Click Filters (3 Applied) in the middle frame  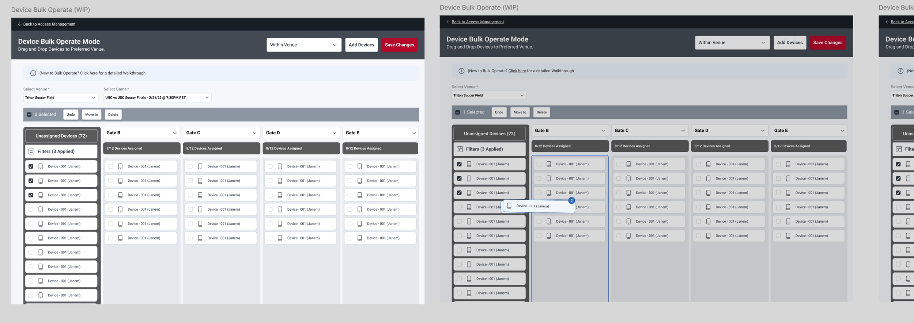pos(490,149)
